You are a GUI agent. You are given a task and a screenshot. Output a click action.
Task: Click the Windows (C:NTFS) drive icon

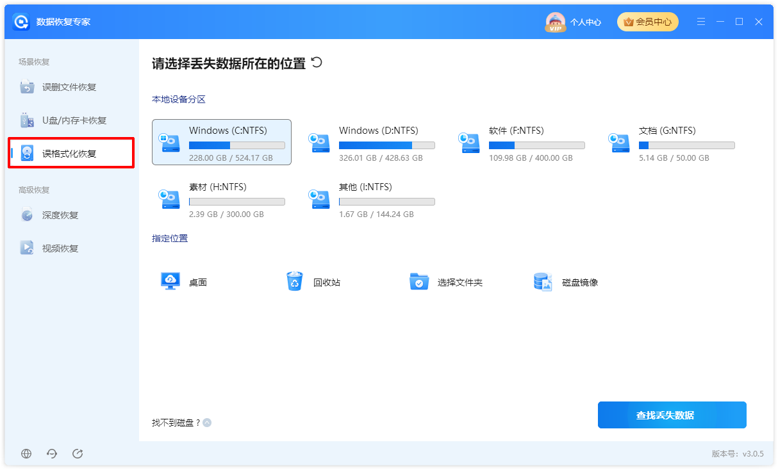(170, 142)
